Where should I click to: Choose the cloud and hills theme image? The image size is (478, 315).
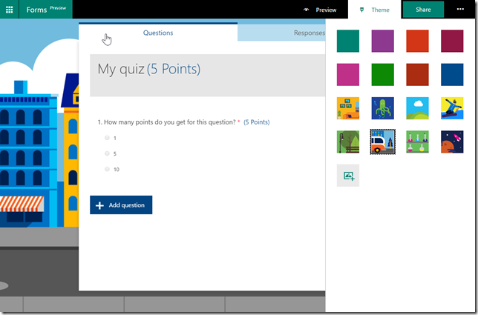coord(417,108)
